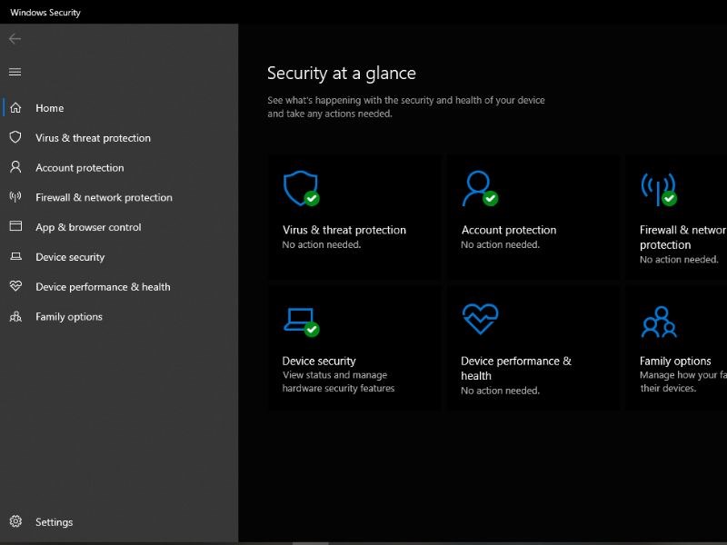The image size is (727, 545).
Task: Toggle the navigation hamburger menu
Action: 15,72
